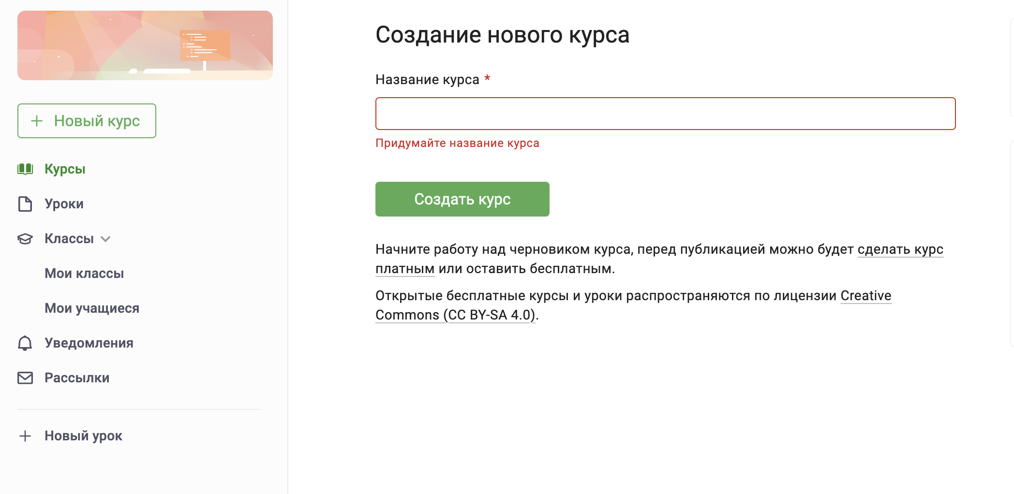
Task: Open the Уведомления section
Action: pyautogui.click(x=89, y=343)
